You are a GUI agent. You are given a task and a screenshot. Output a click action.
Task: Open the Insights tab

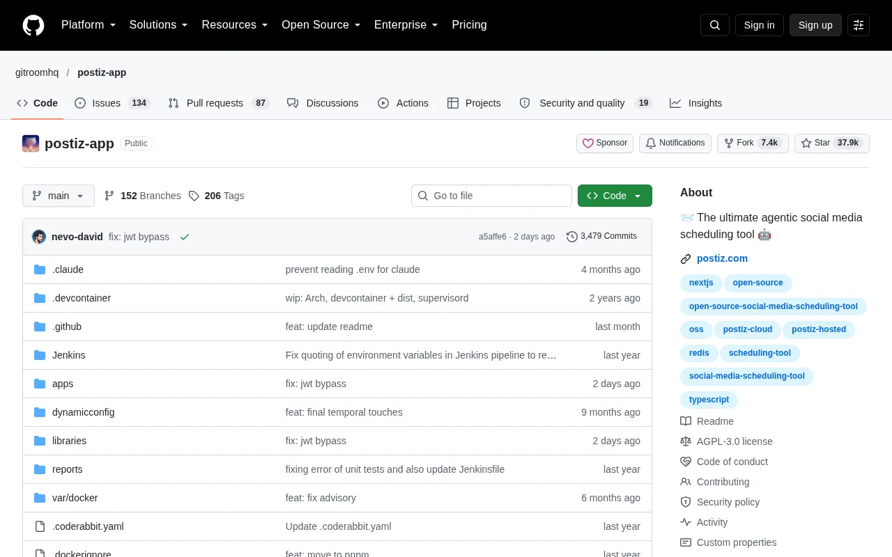696,103
